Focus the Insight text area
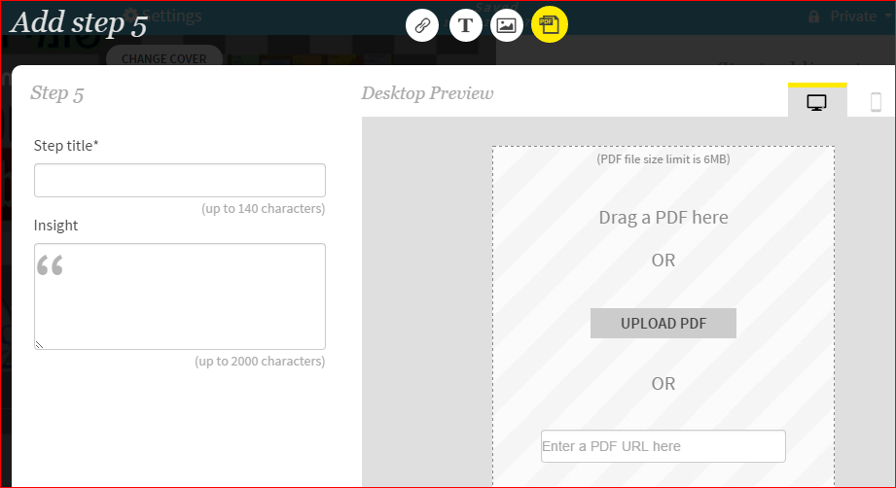Viewport: 896px width, 488px height. 180,296
